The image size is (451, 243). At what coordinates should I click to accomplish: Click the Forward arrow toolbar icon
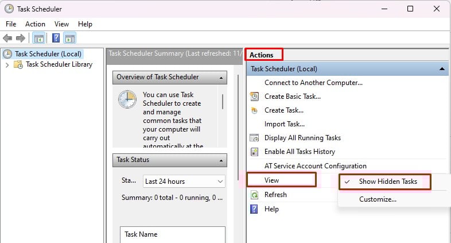[21, 38]
